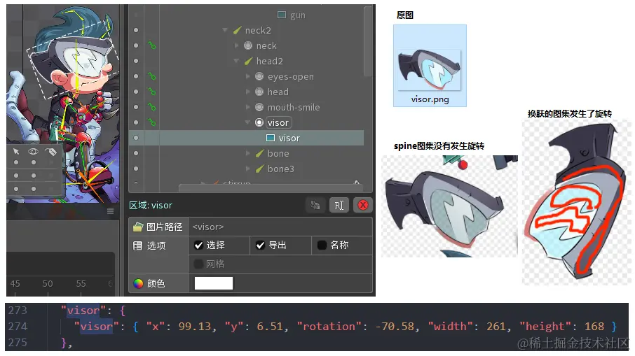Click the visor region attachment square icon
The width and height of the screenshot is (635, 356).
(271, 138)
